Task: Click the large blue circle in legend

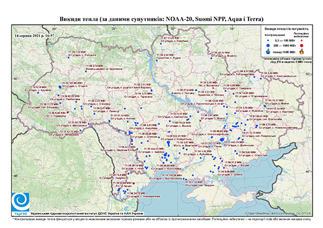Action: click(x=268, y=45)
